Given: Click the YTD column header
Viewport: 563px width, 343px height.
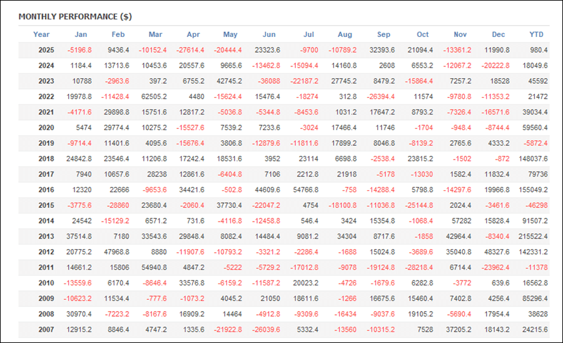Looking at the screenshot, I should (536, 34).
